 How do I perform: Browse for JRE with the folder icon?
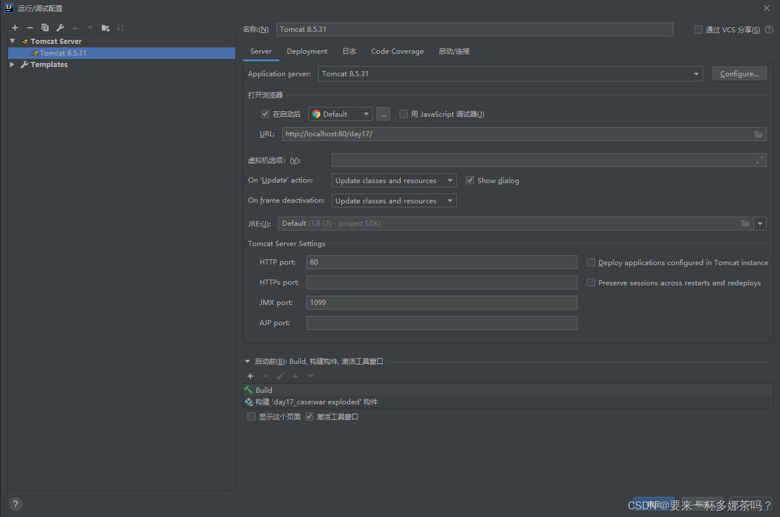[x=746, y=224]
